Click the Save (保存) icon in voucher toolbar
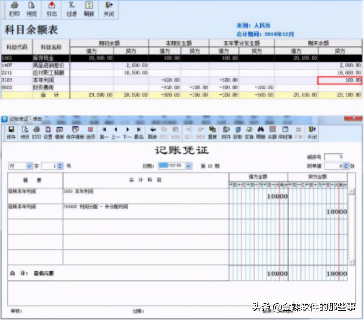 [x=11, y=133]
